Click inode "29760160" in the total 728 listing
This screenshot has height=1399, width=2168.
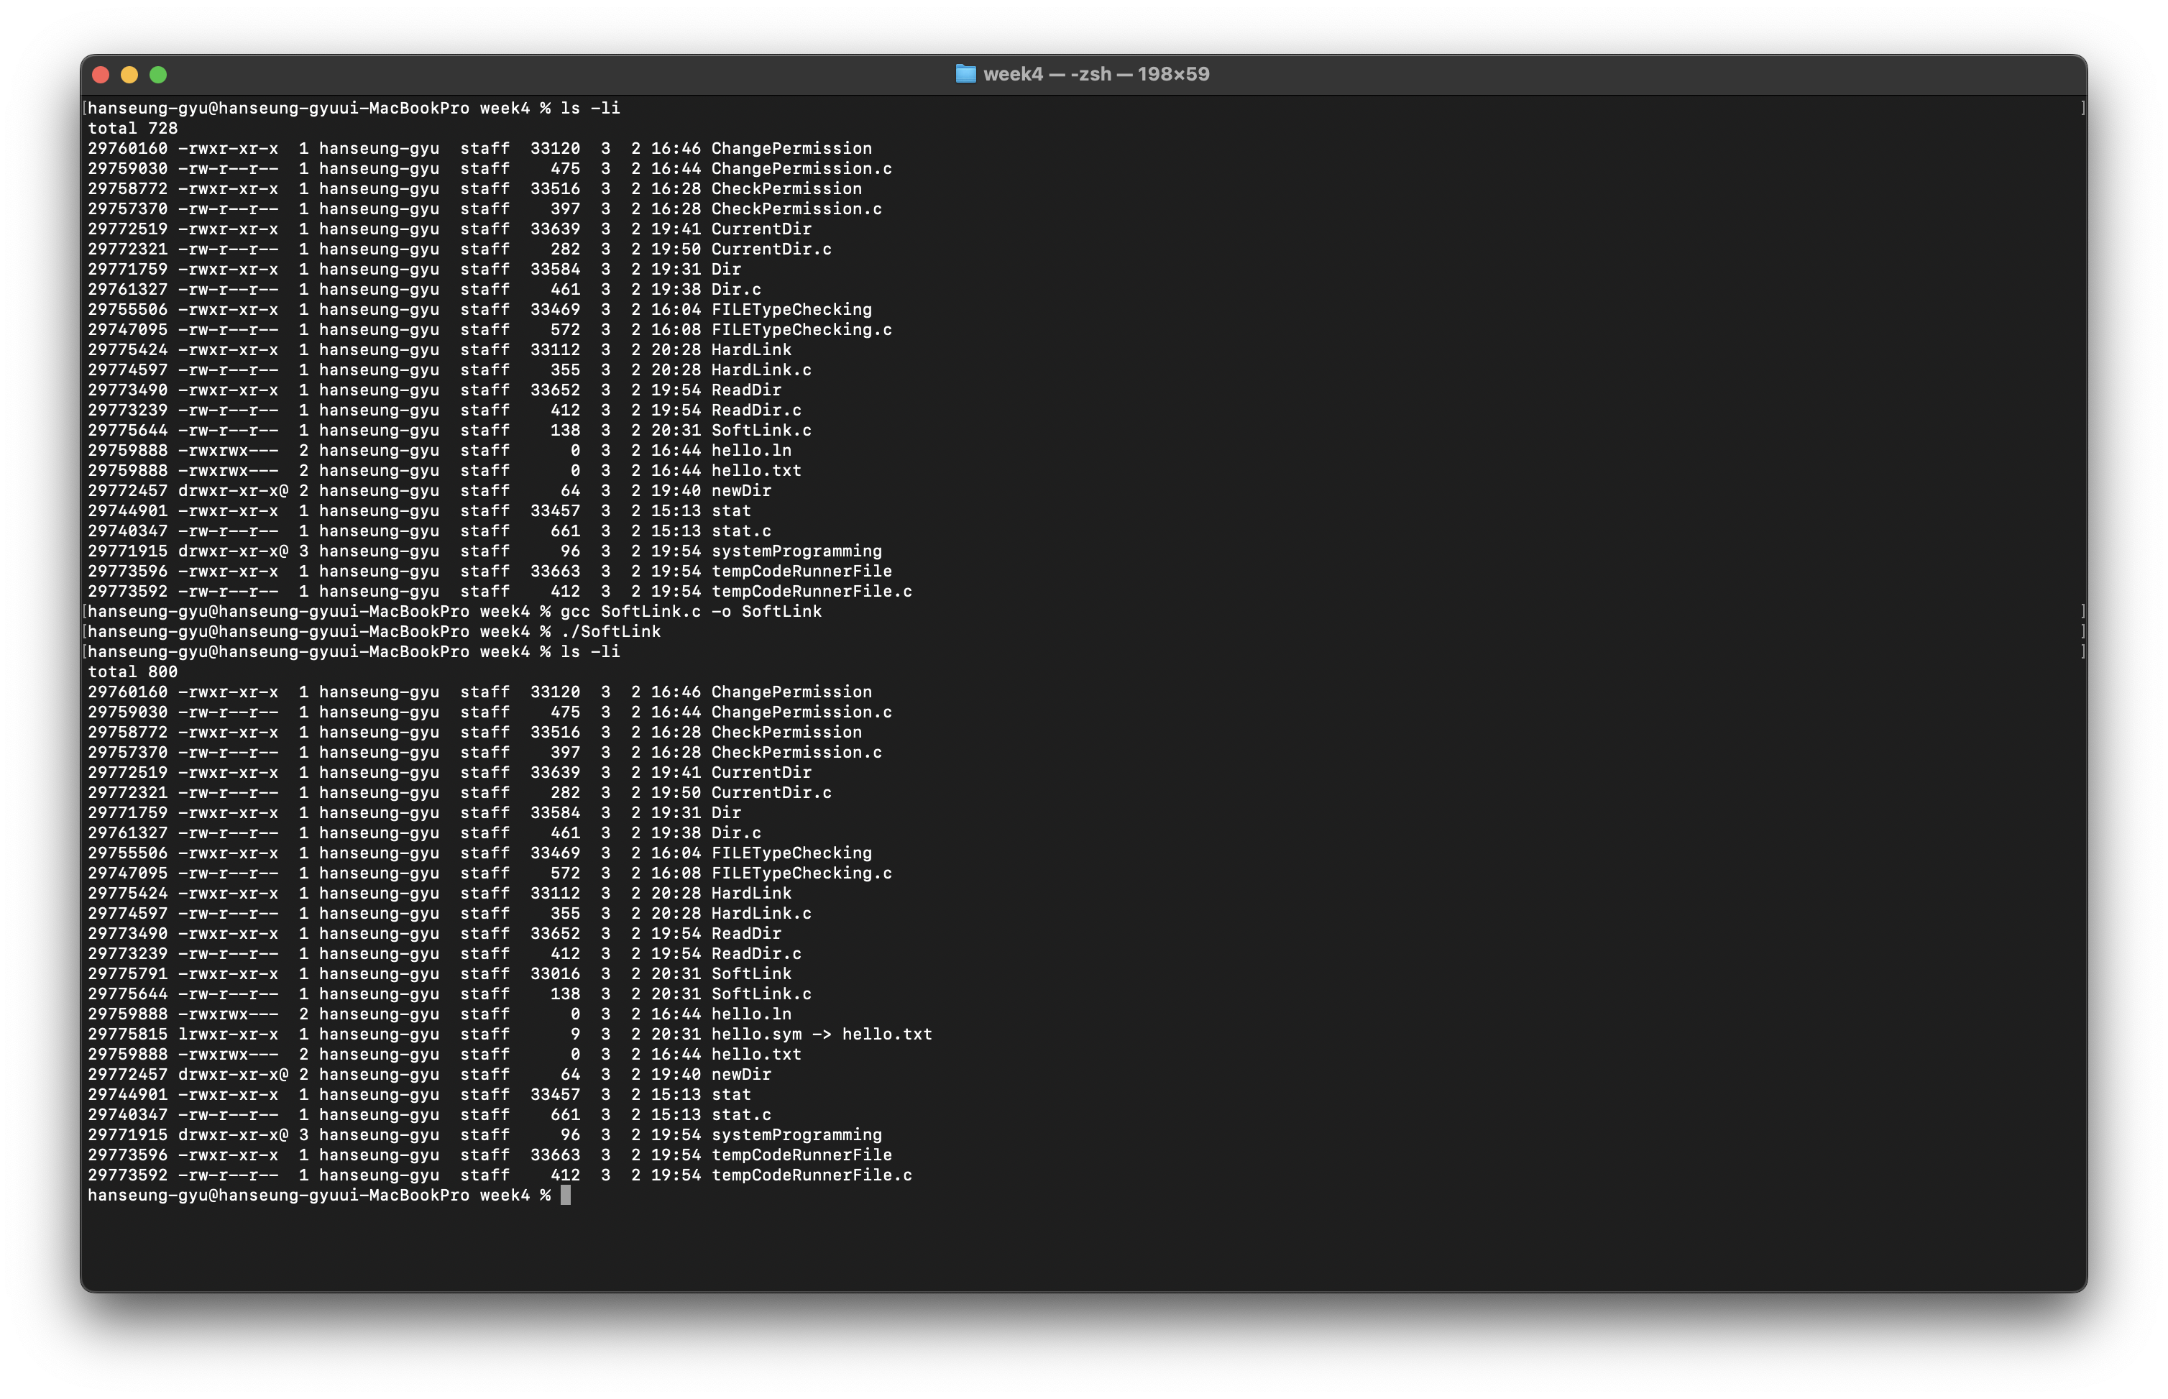click(127, 148)
